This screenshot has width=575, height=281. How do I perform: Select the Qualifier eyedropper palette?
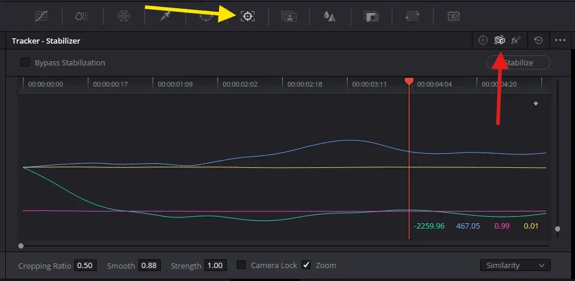click(x=164, y=16)
